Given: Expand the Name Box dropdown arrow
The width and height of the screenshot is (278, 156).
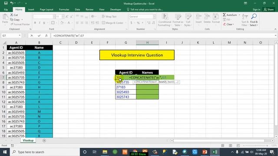Looking at the screenshot, I should click(x=20, y=36).
